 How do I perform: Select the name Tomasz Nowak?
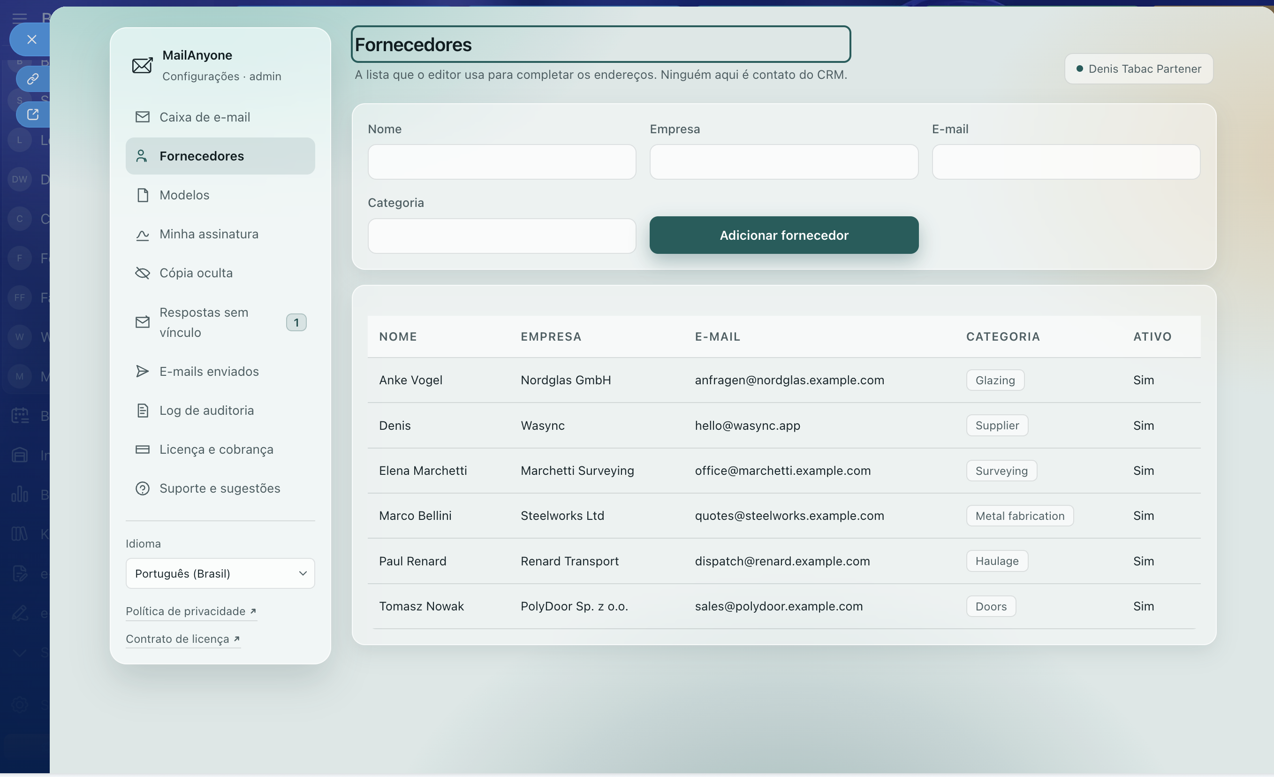coord(421,606)
